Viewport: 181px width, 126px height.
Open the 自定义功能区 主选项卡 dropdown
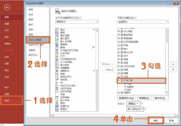(143, 22)
